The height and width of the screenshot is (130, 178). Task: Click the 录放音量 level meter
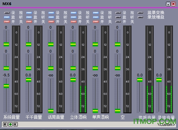(169, 69)
